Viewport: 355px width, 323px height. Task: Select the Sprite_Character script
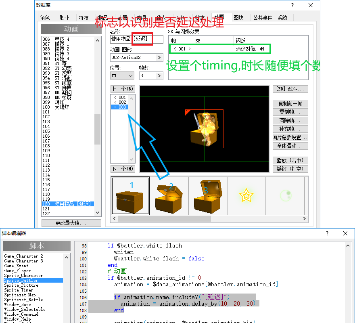tap(33, 276)
